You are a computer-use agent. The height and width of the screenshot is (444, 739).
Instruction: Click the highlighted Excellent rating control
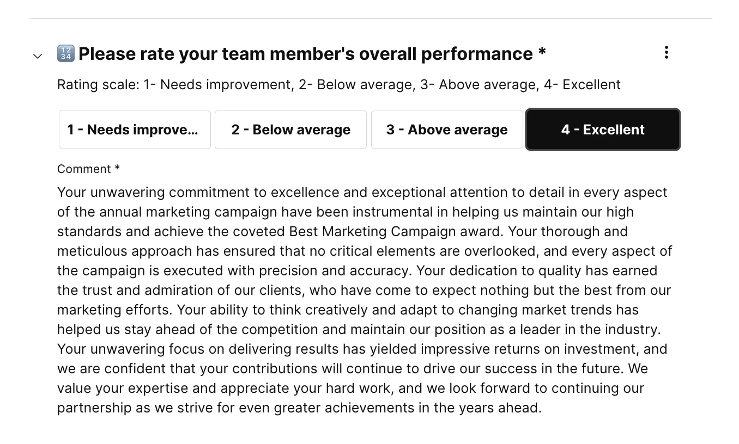click(x=602, y=129)
